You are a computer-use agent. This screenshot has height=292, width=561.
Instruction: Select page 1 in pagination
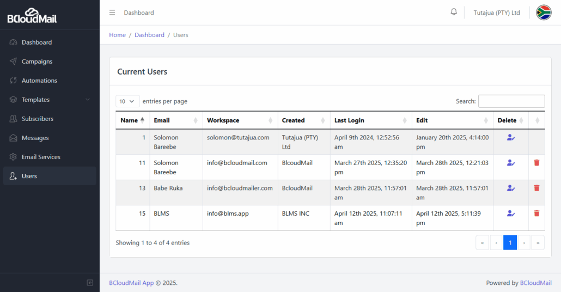click(510, 242)
